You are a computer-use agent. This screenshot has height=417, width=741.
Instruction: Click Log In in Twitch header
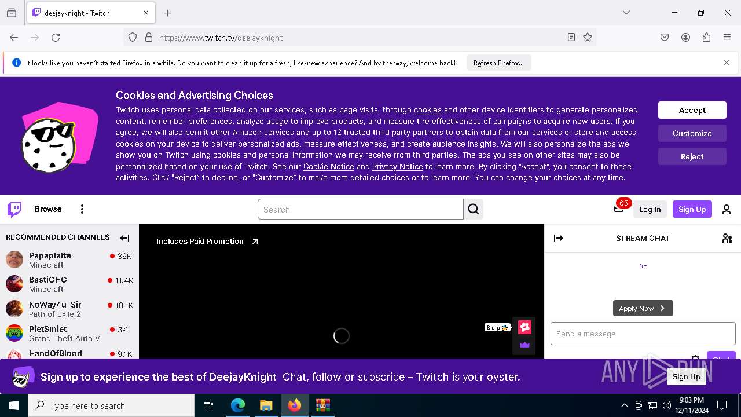click(650, 210)
